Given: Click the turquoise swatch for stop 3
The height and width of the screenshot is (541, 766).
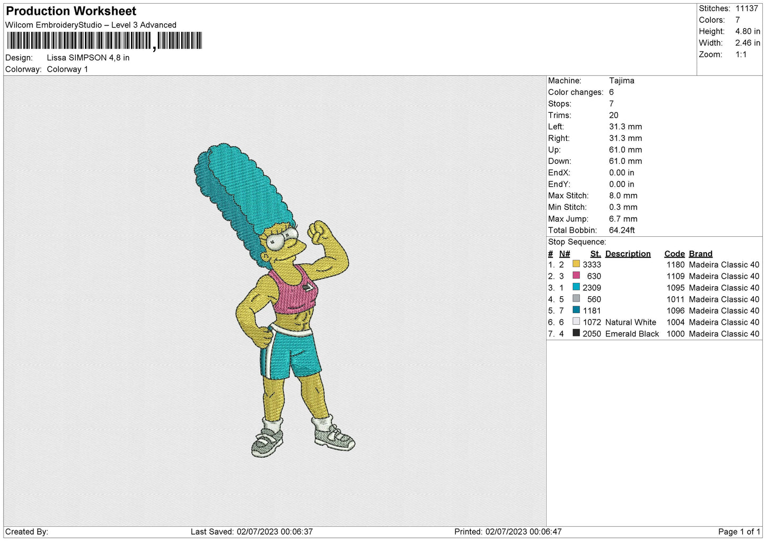Looking at the screenshot, I should [x=576, y=287].
